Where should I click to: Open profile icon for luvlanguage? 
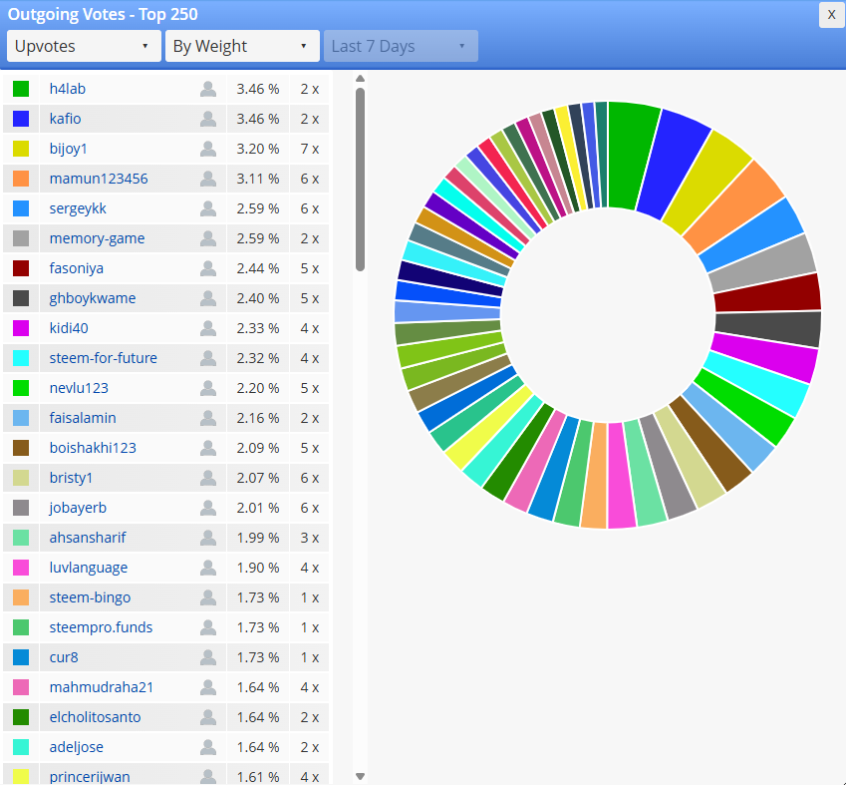coord(208,568)
